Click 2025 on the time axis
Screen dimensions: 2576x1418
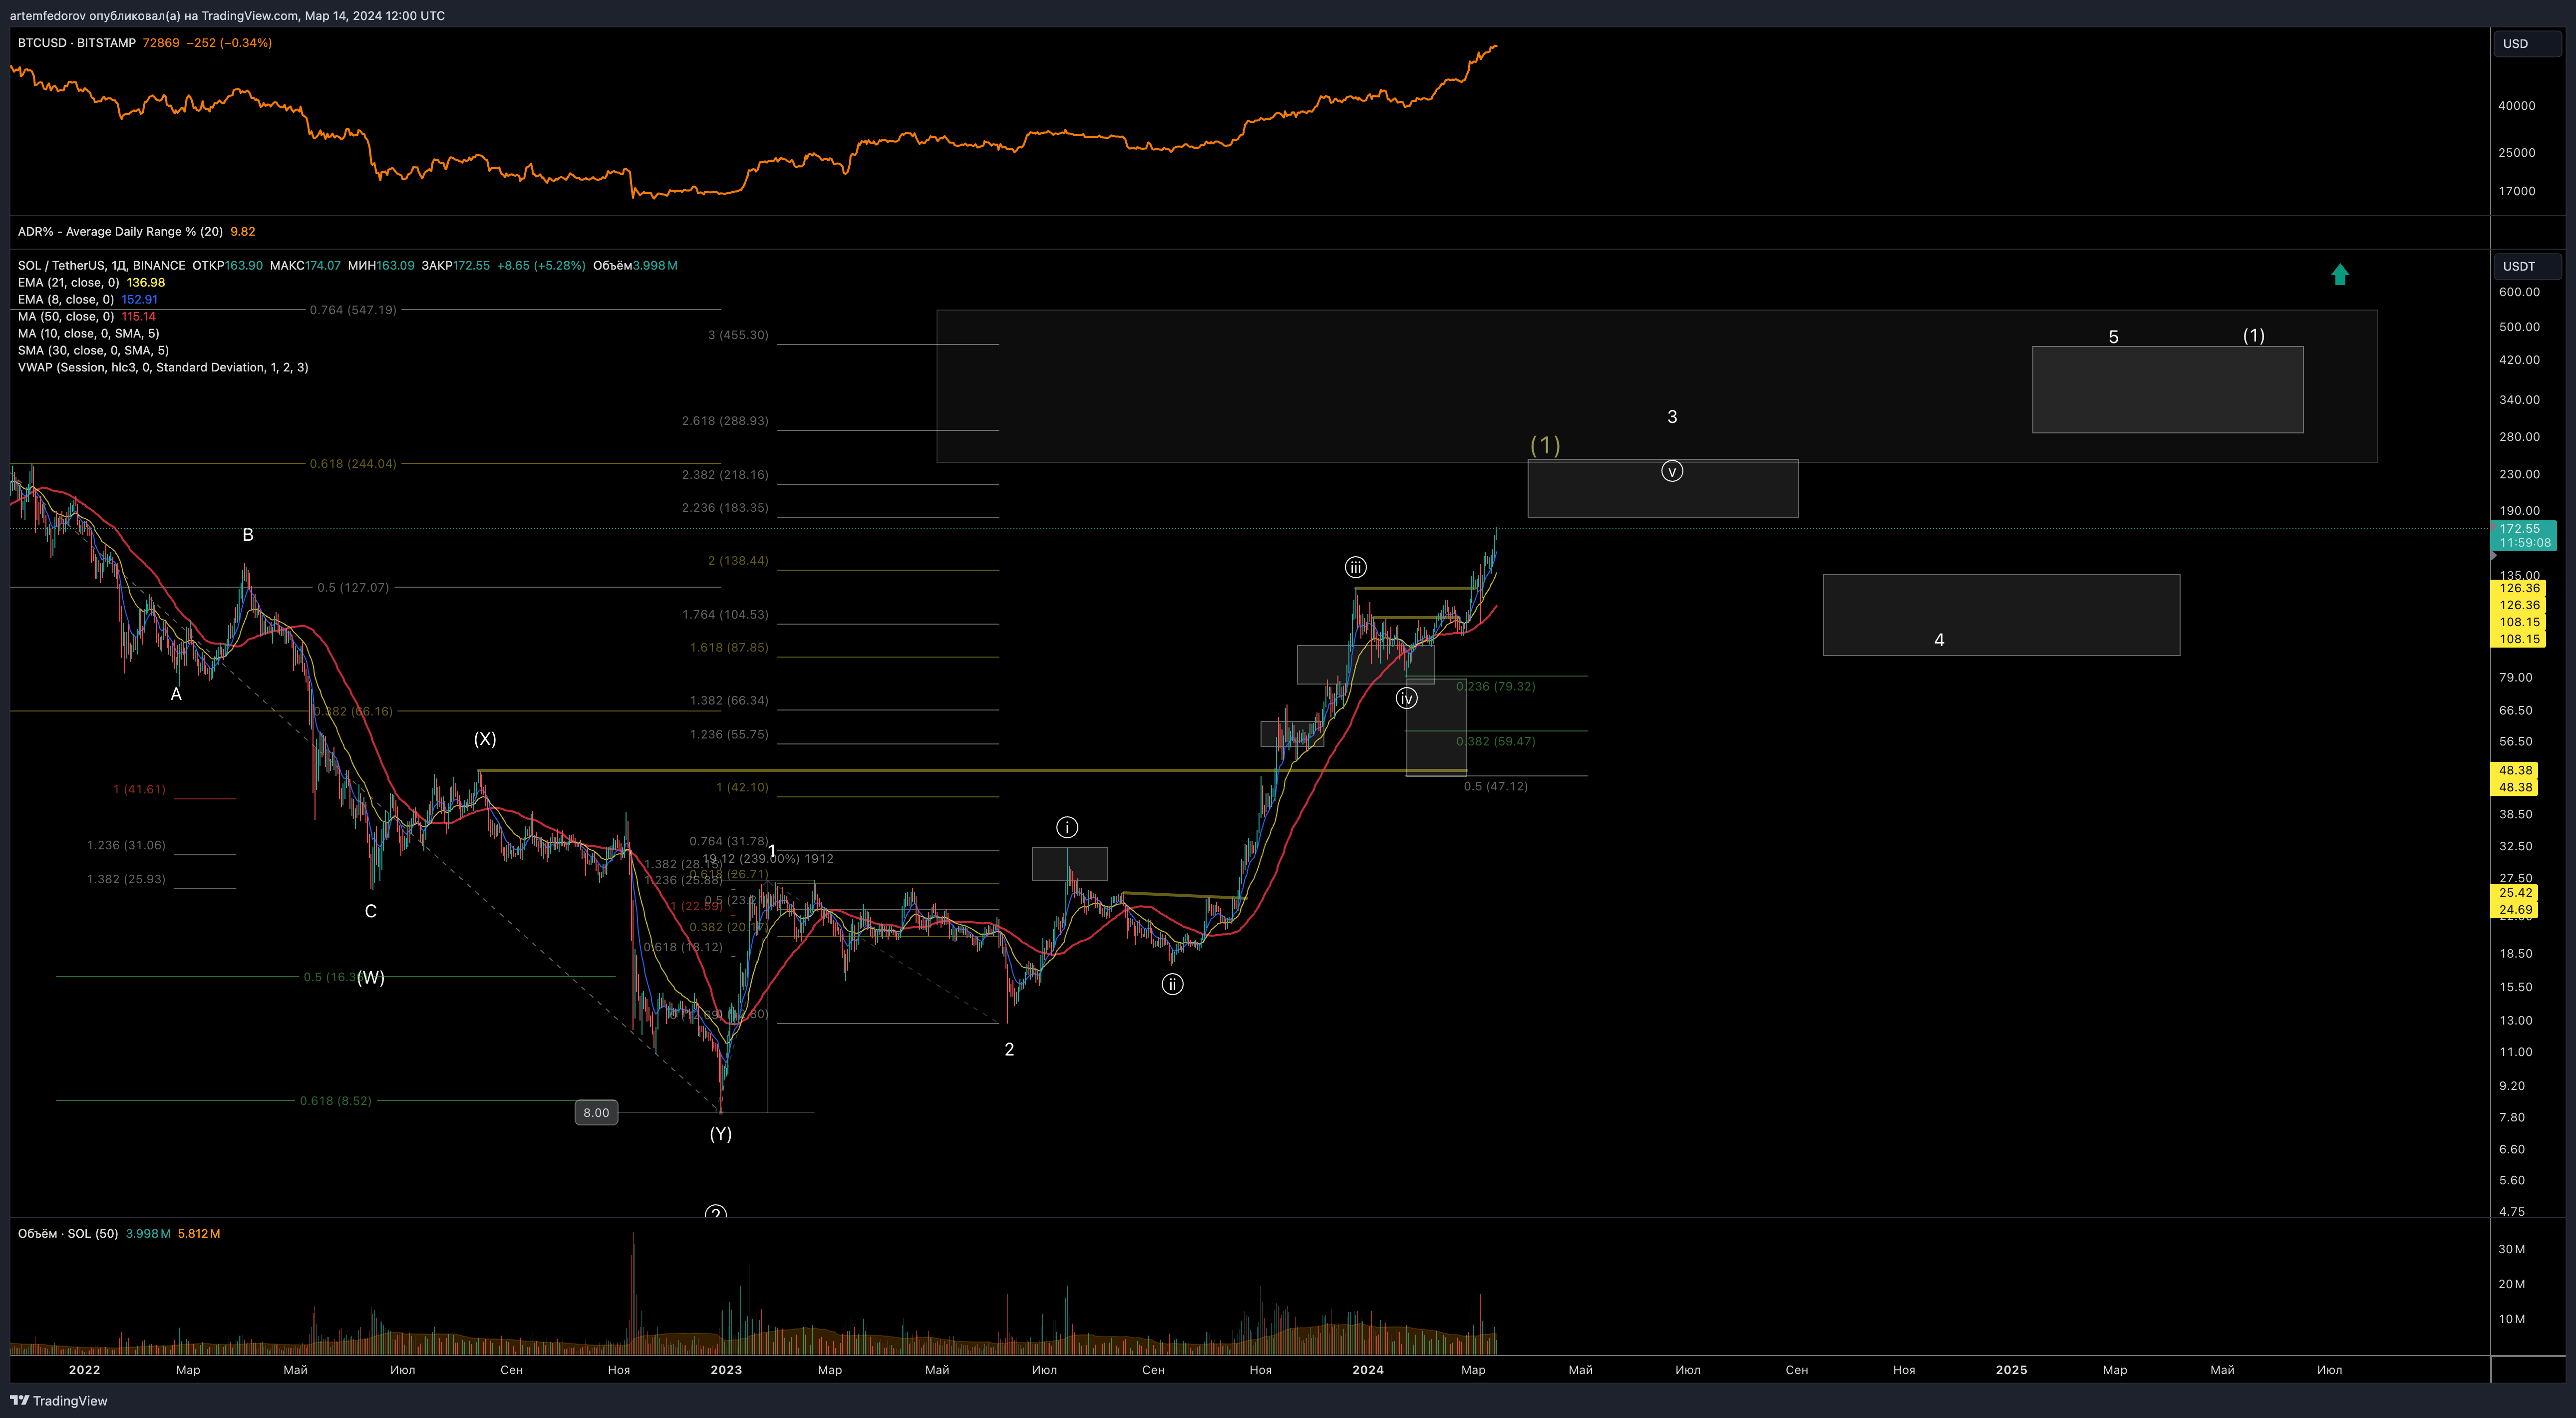click(x=2011, y=1370)
